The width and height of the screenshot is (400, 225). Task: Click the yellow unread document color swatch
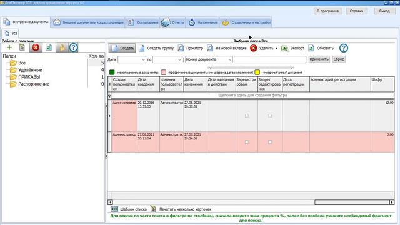257,72
